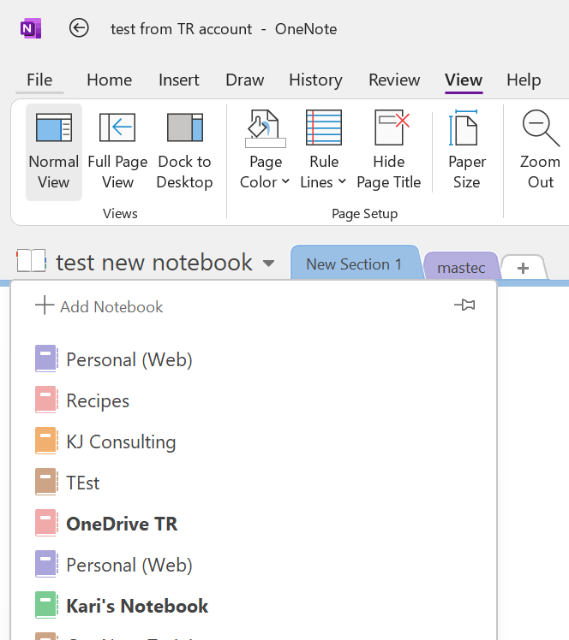Click the open notebook icon beside the title
This screenshot has width=569, height=640.
tap(32, 261)
